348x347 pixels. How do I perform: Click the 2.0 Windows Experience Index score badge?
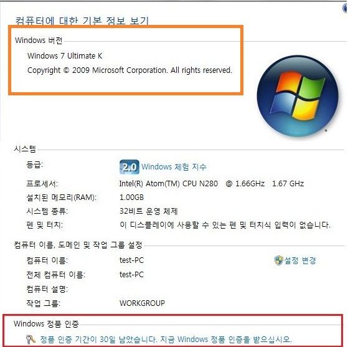click(x=129, y=166)
